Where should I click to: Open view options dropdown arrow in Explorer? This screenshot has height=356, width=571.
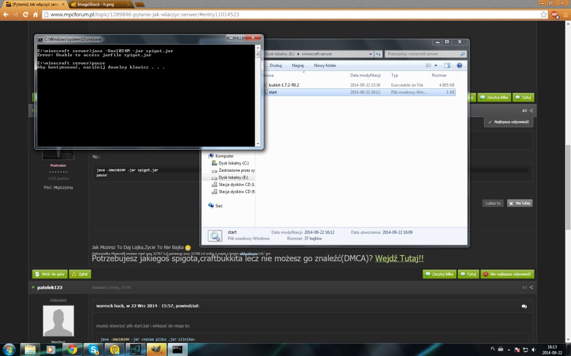[436, 65]
